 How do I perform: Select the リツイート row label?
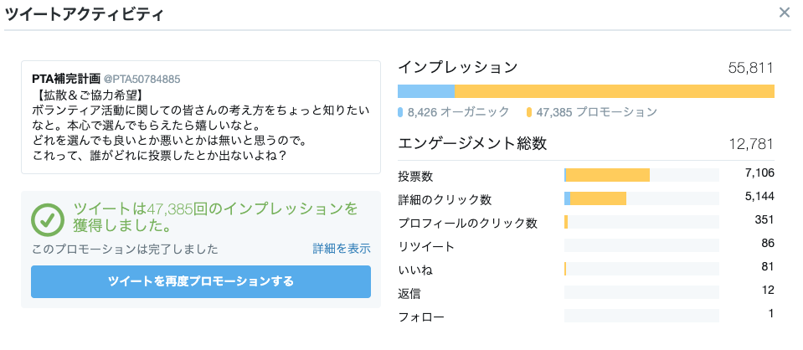point(426,246)
